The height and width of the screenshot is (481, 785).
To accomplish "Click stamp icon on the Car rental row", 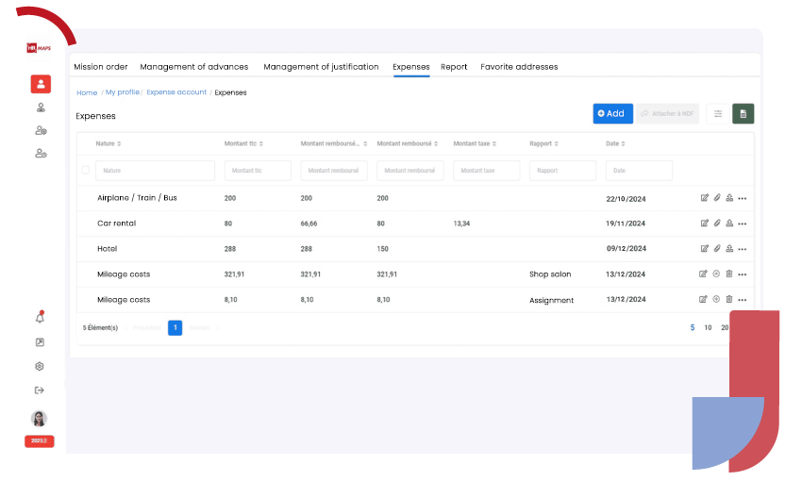I will [729, 223].
